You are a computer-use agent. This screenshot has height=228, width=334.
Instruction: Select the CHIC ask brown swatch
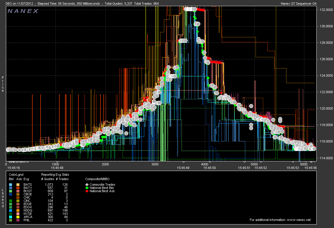pyautogui.click(x=18, y=197)
